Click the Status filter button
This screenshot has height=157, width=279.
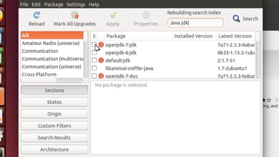click(x=54, y=102)
